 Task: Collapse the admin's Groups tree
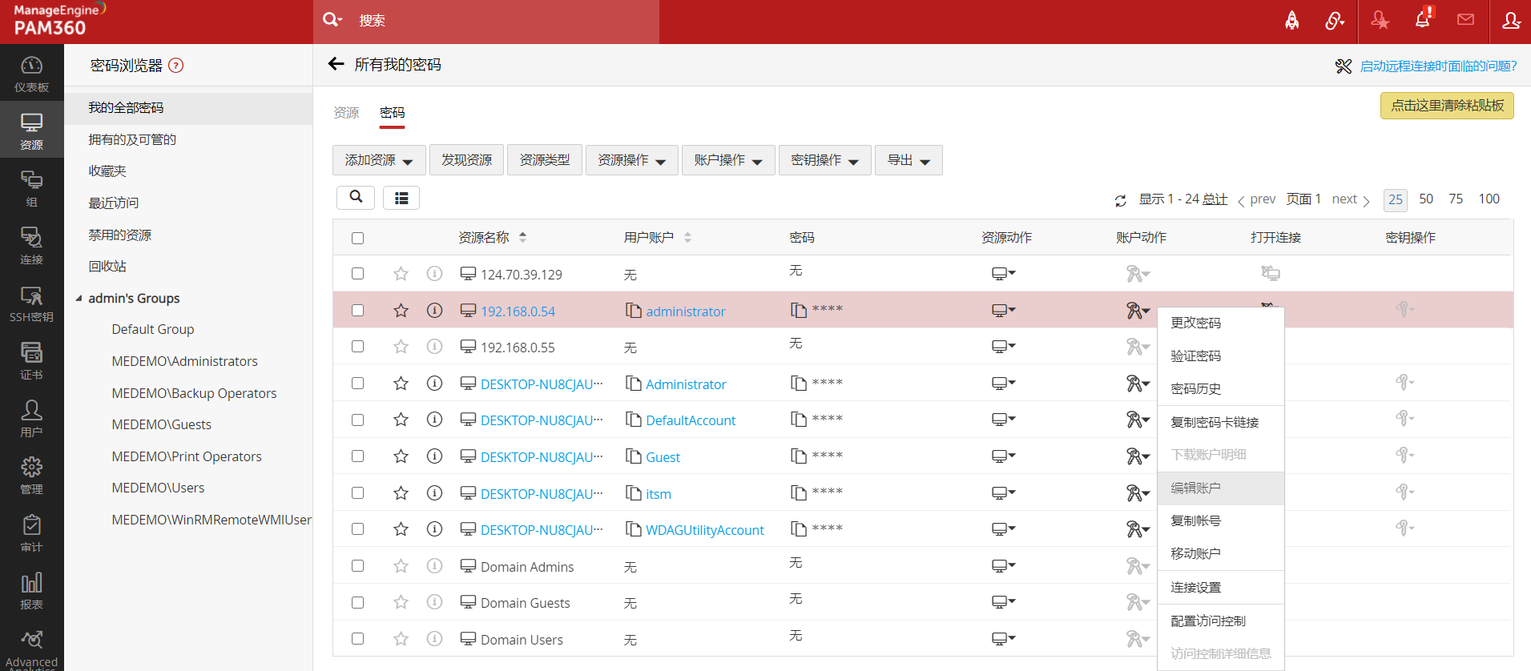[x=79, y=299]
